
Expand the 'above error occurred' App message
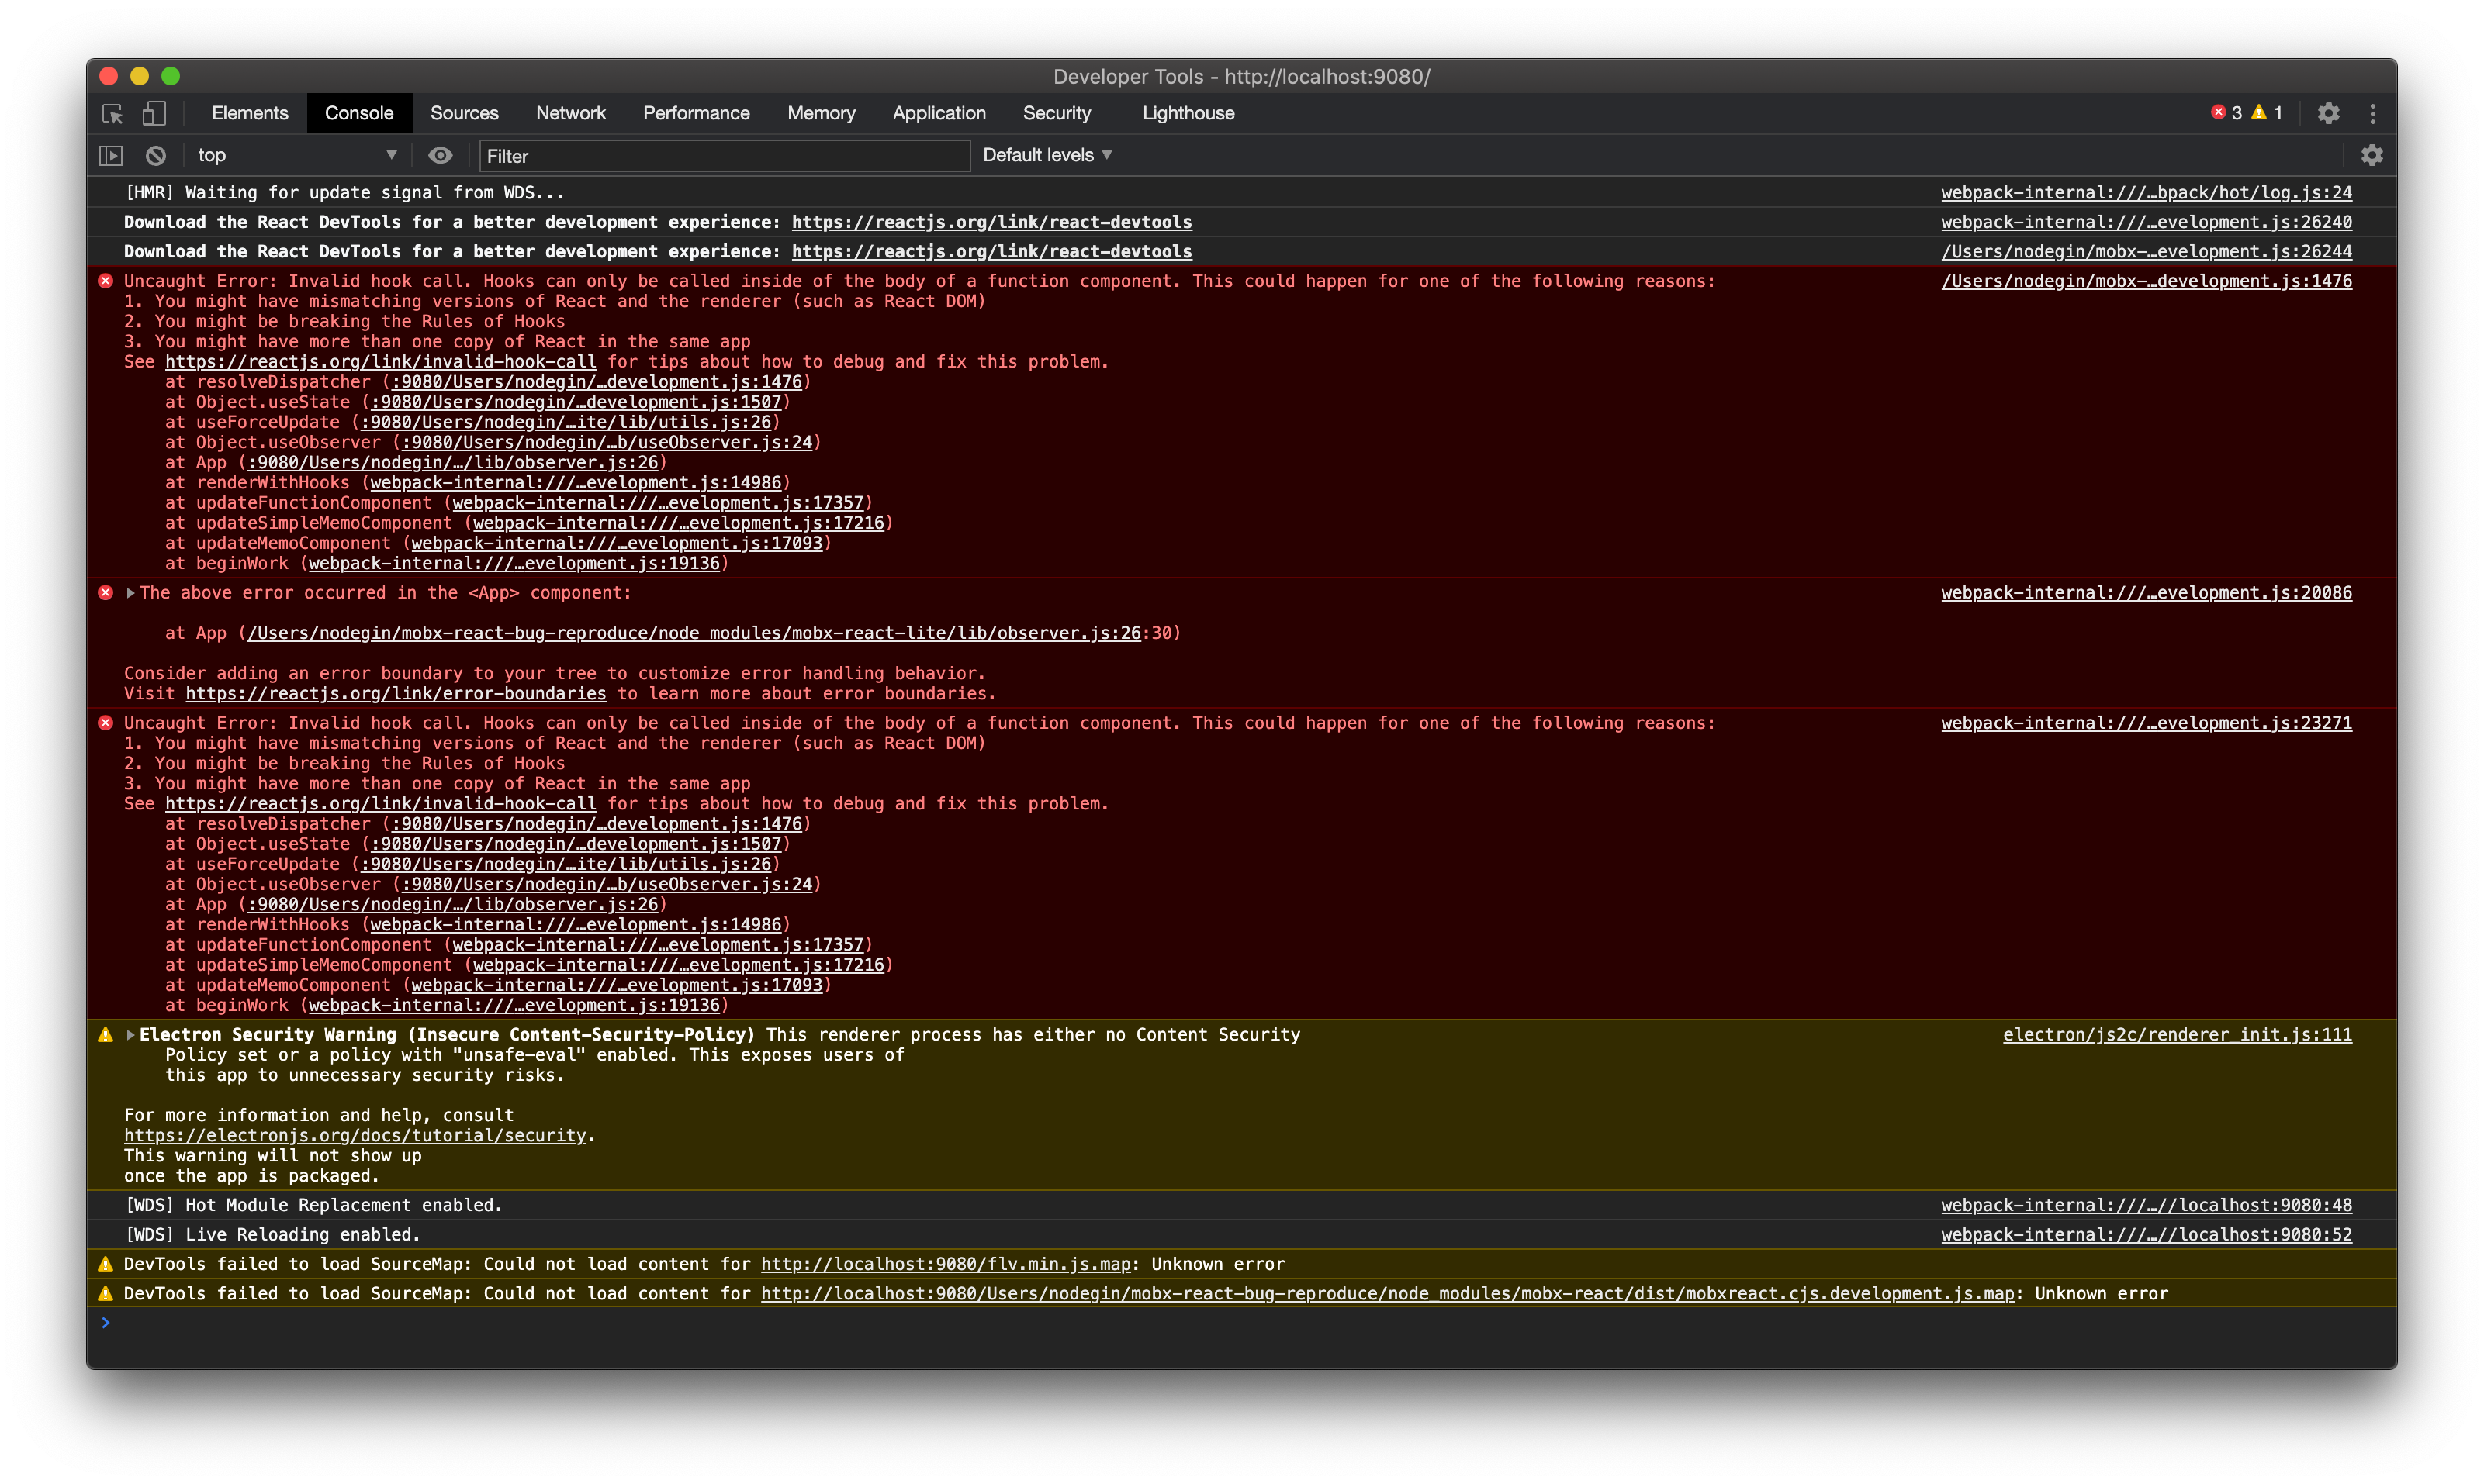[x=130, y=593]
